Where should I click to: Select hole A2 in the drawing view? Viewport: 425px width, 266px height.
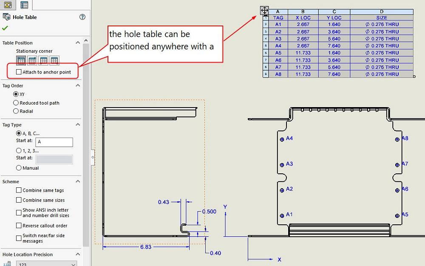pos(282,190)
